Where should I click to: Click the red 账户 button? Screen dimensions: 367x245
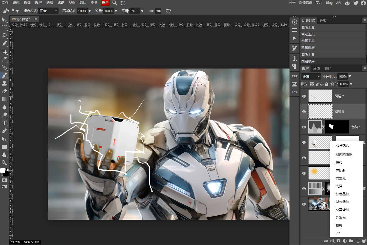pos(105,3)
